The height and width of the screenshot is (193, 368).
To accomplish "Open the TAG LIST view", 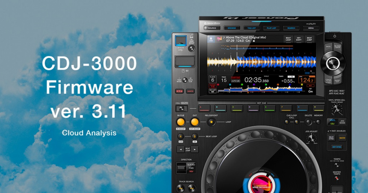I will 252,28.
